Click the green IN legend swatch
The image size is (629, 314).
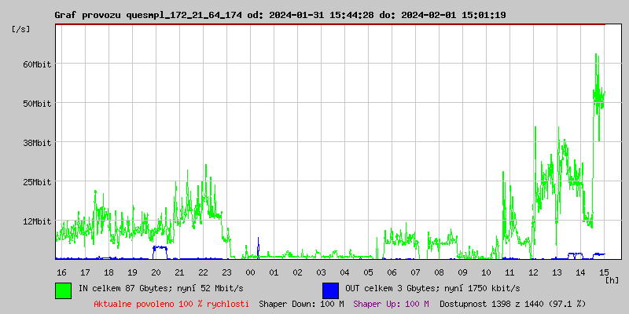point(63,290)
